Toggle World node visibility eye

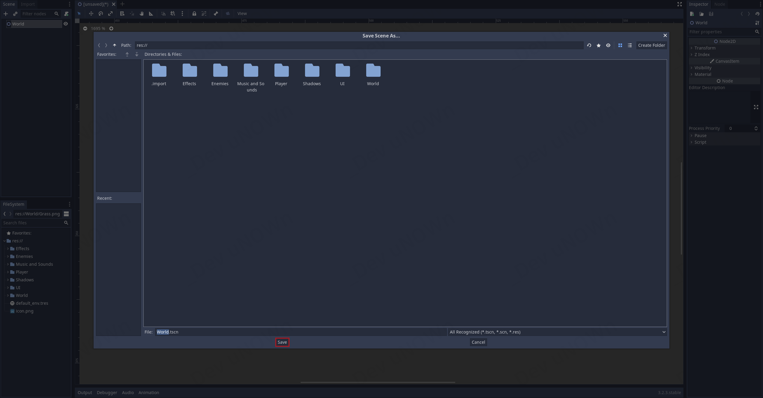(x=66, y=24)
